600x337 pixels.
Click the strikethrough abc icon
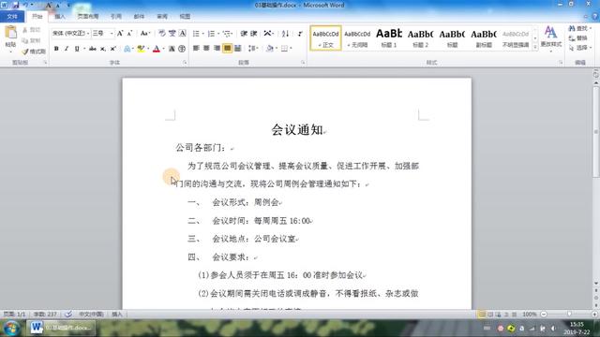click(x=92, y=49)
